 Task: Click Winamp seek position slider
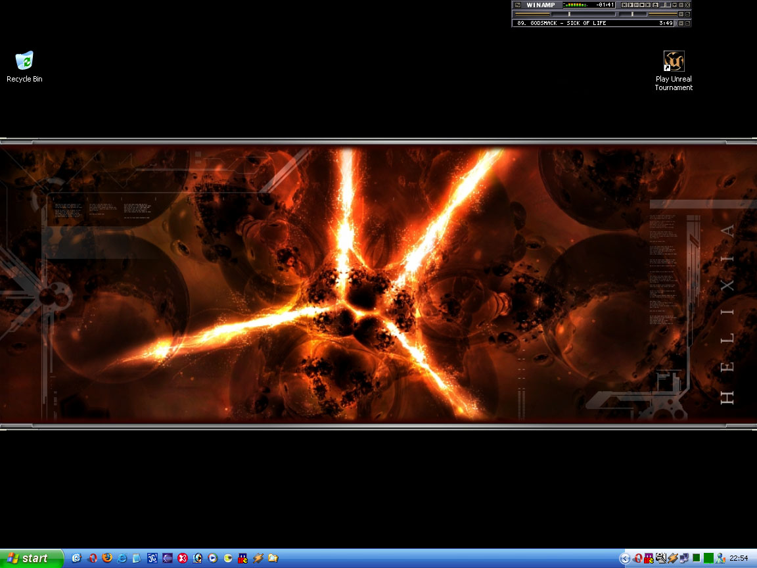pos(584,14)
